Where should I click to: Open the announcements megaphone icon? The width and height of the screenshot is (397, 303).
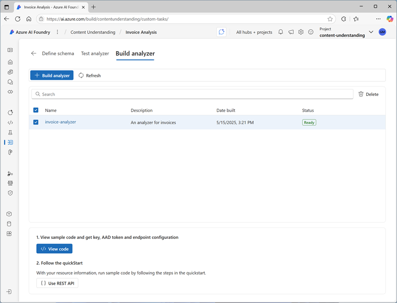[291, 32]
